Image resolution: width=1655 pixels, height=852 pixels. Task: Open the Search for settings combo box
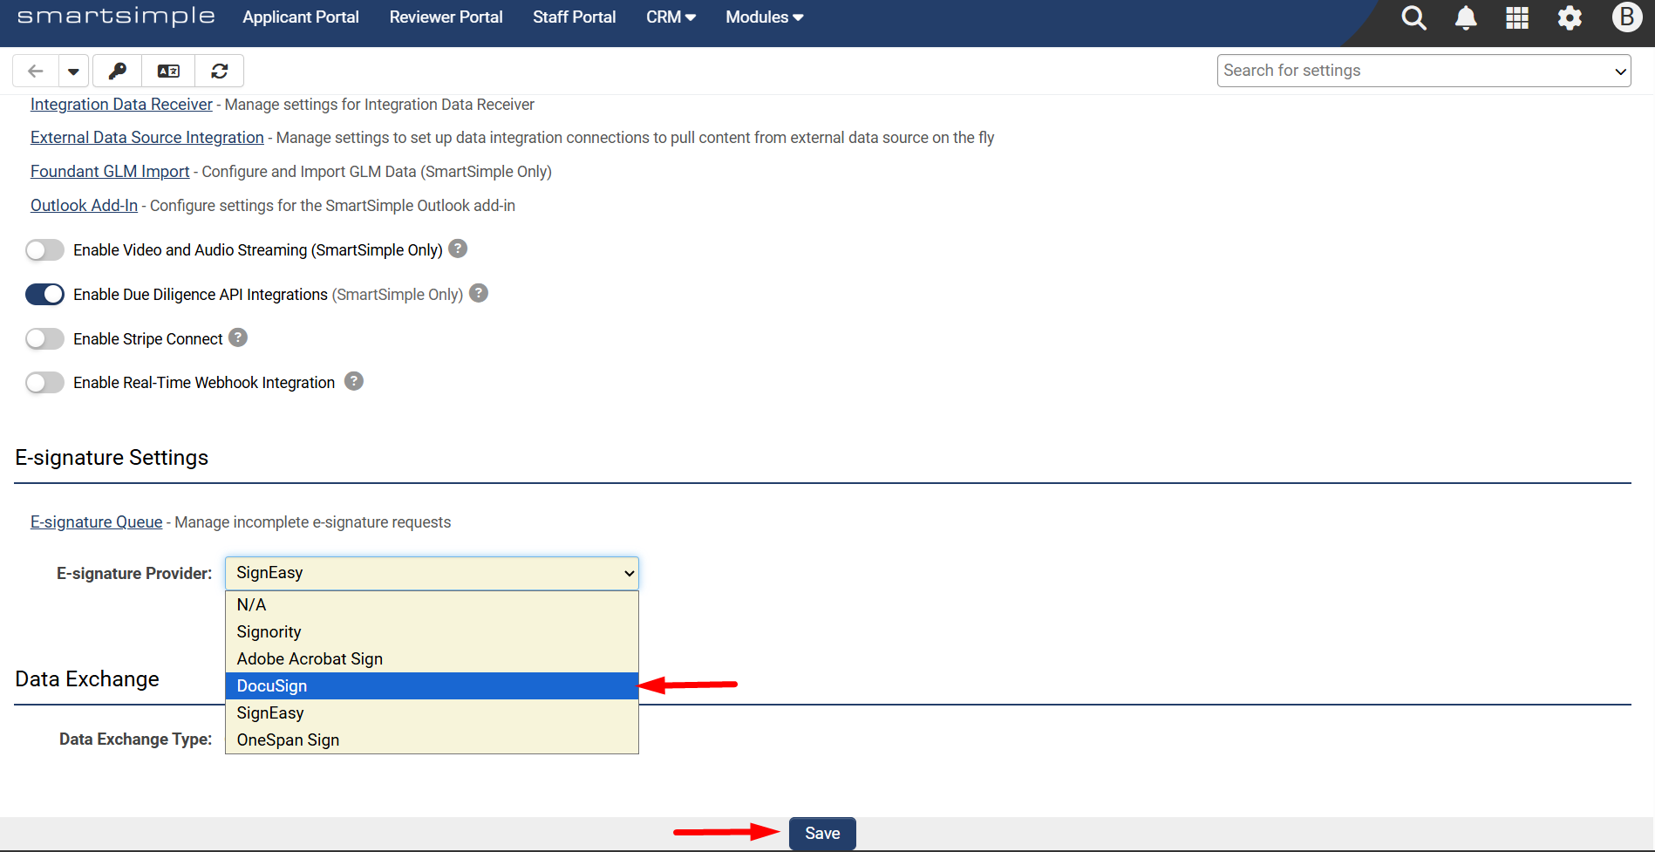click(1424, 71)
